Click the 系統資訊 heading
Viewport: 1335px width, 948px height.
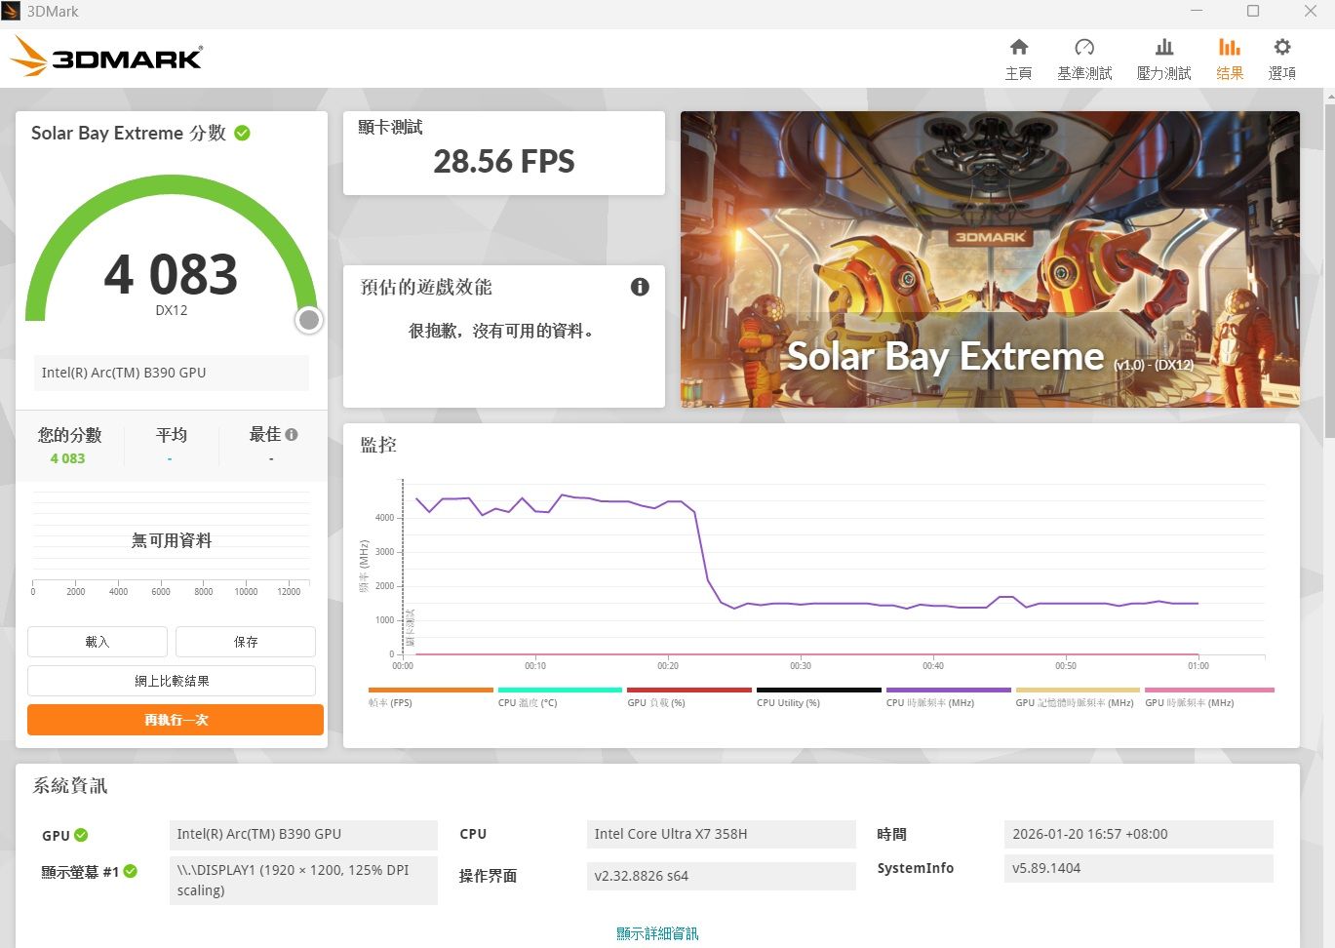70,786
